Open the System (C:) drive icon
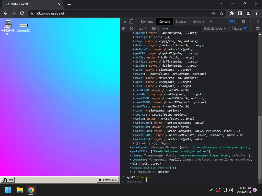 pos(24,28)
